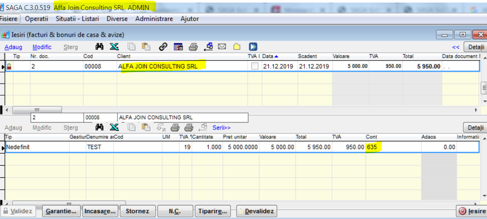
Task: Click the copy icon in the line items toolbar
Action: (x=131, y=127)
